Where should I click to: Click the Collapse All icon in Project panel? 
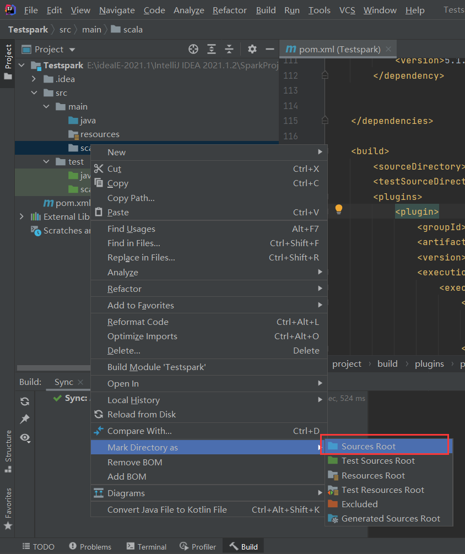pyautogui.click(x=229, y=49)
